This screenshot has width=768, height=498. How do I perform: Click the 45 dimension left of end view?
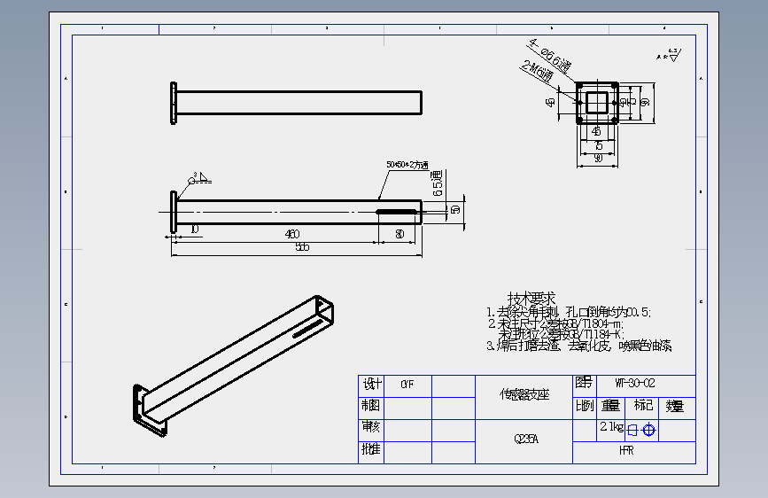click(x=550, y=103)
